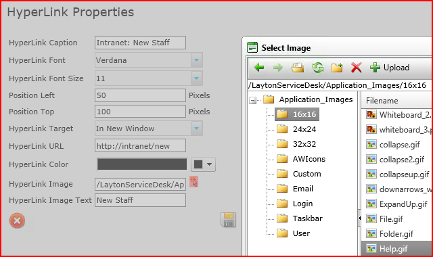This screenshot has width=433, height=257.
Task: Collapse the Application_Images tree node
Action: pyautogui.click(x=252, y=100)
